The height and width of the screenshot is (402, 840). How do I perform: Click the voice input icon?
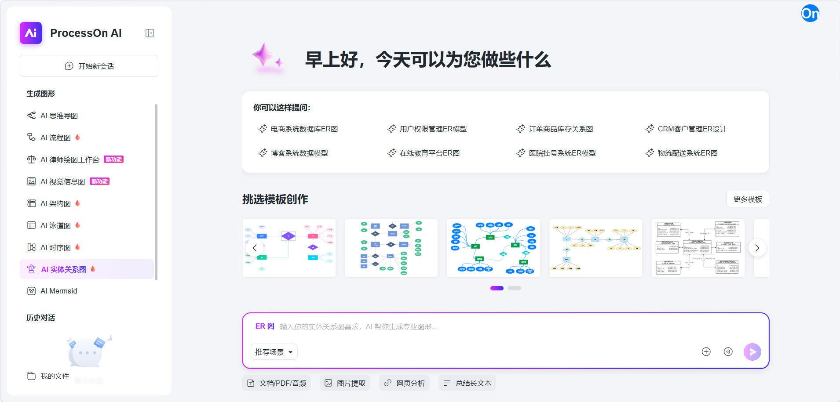pyautogui.click(x=728, y=351)
